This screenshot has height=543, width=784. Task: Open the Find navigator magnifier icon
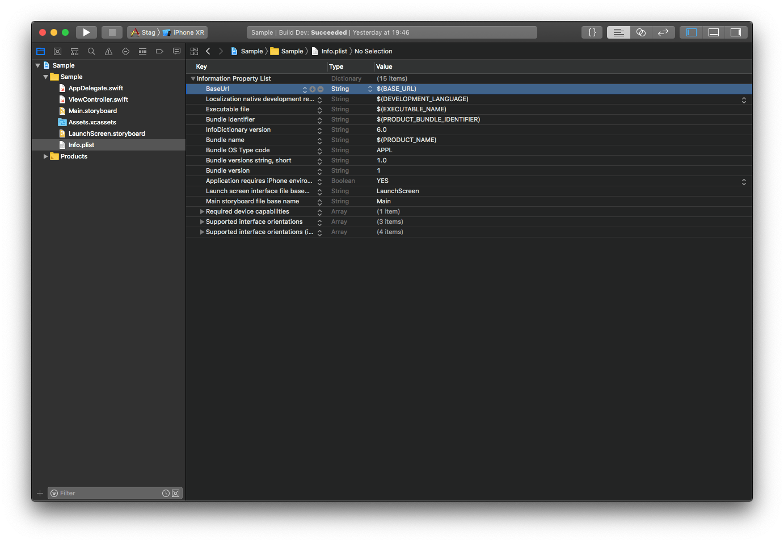pyautogui.click(x=91, y=51)
